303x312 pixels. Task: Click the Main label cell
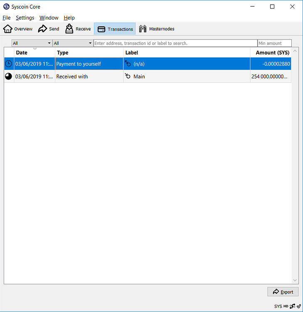(187, 77)
